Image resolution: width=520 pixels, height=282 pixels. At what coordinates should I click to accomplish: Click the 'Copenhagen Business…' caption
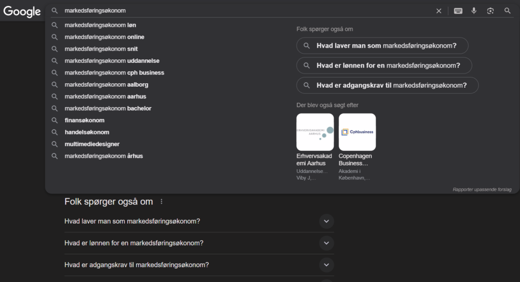(355, 160)
